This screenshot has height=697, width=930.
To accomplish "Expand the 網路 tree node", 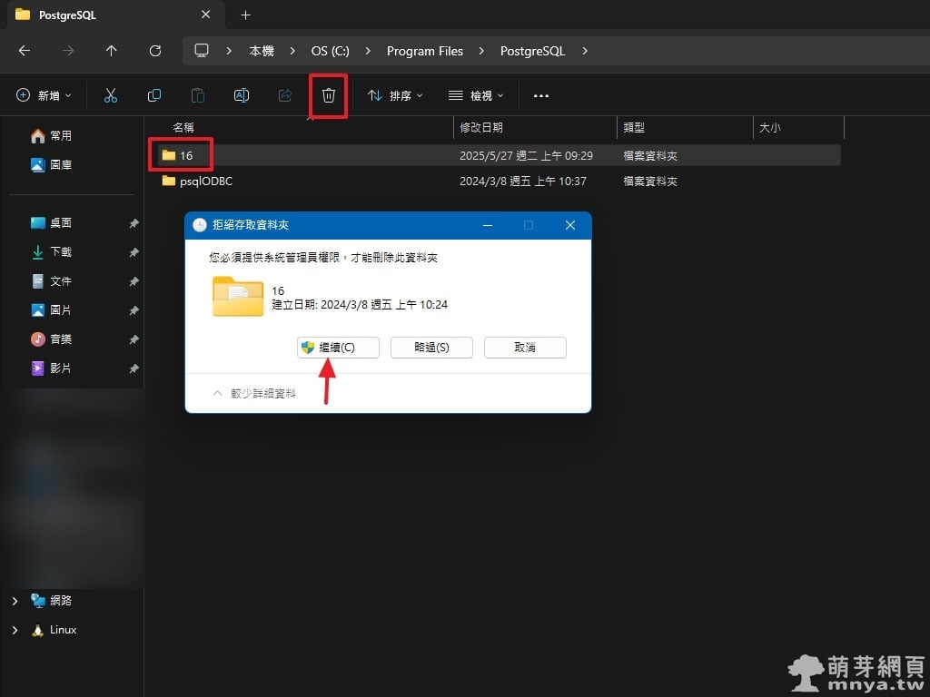I will (x=15, y=601).
